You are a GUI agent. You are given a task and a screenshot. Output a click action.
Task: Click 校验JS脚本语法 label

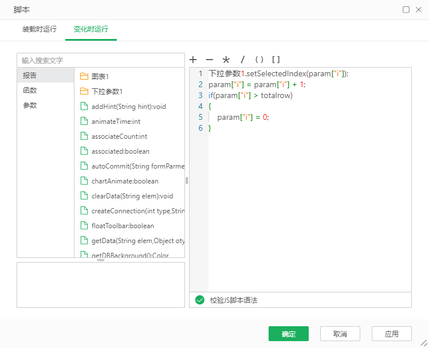(234, 300)
